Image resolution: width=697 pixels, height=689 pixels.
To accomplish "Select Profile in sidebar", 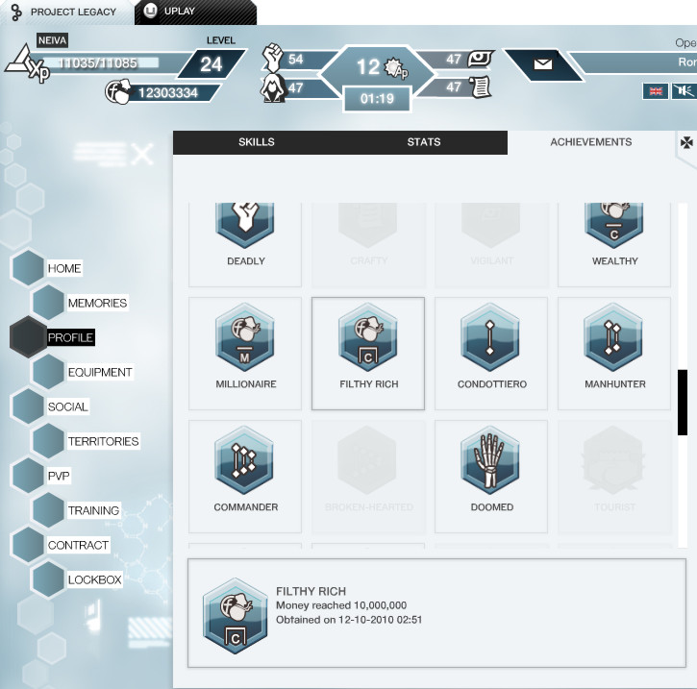I will tap(71, 337).
